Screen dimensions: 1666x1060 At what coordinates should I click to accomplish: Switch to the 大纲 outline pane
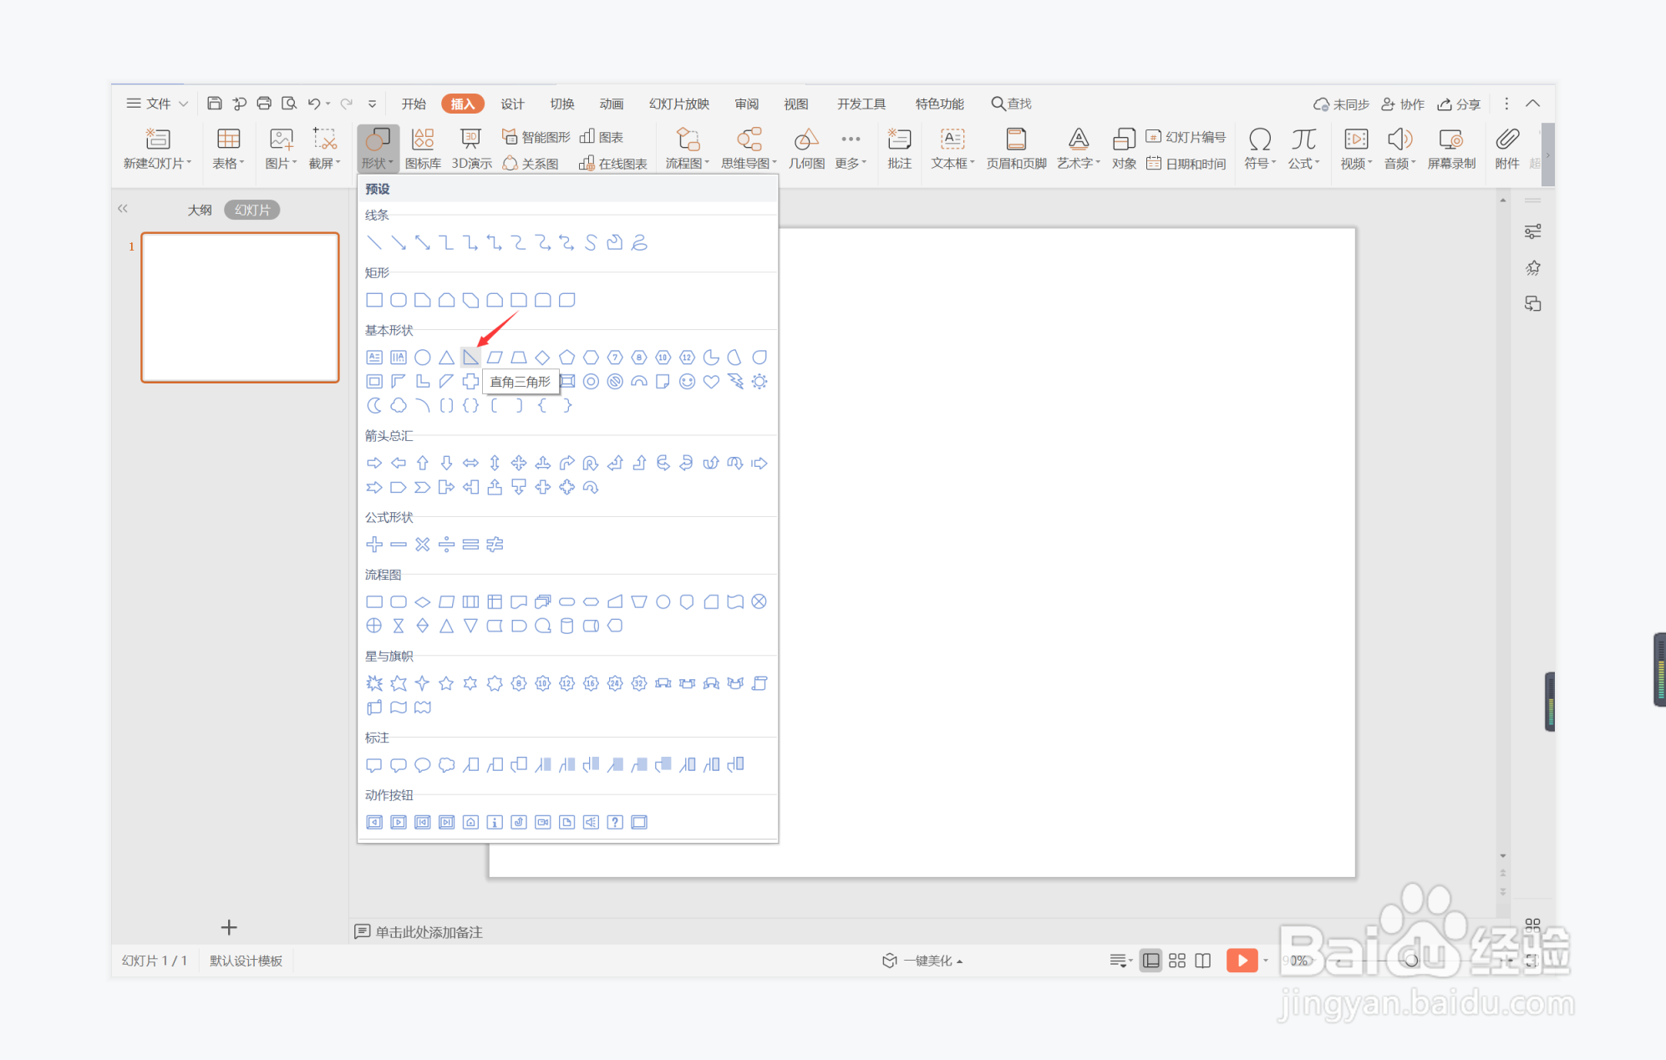tap(200, 210)
